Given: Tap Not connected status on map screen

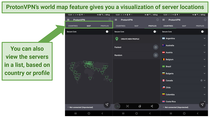Looking at the screenshot, I should (81, 107).
